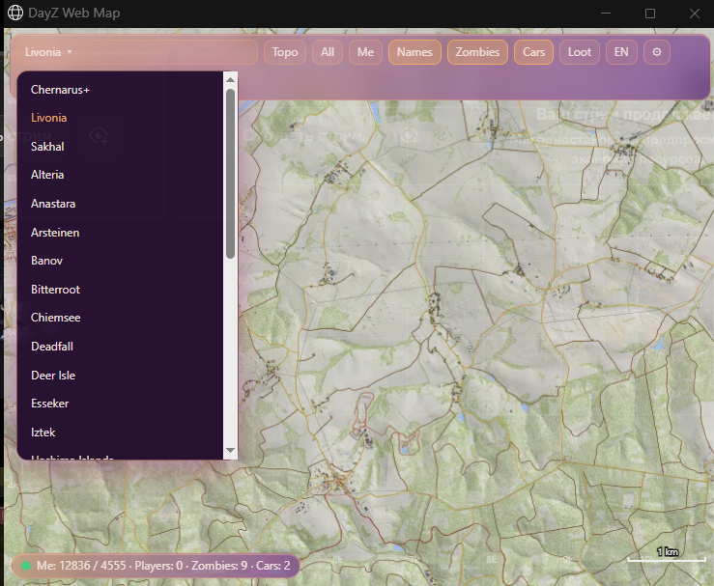
Task: Select Livonia in the map list
Action: [120, 118]
